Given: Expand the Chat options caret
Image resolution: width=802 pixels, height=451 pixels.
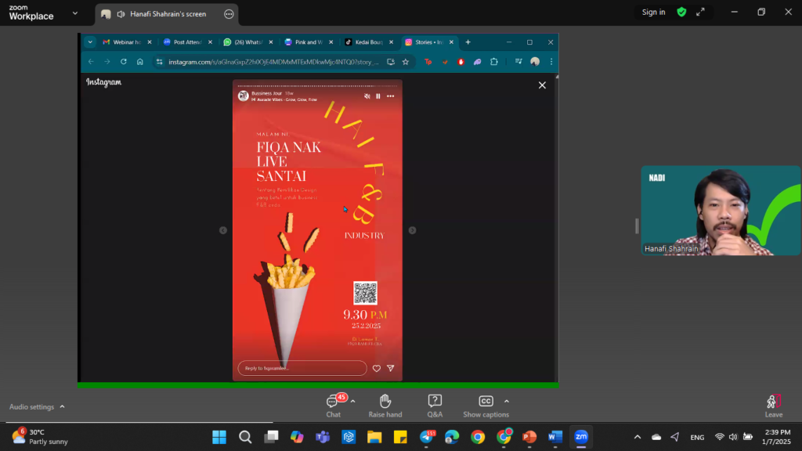Looking at the screenshot, I should click(x=353, y=402).
